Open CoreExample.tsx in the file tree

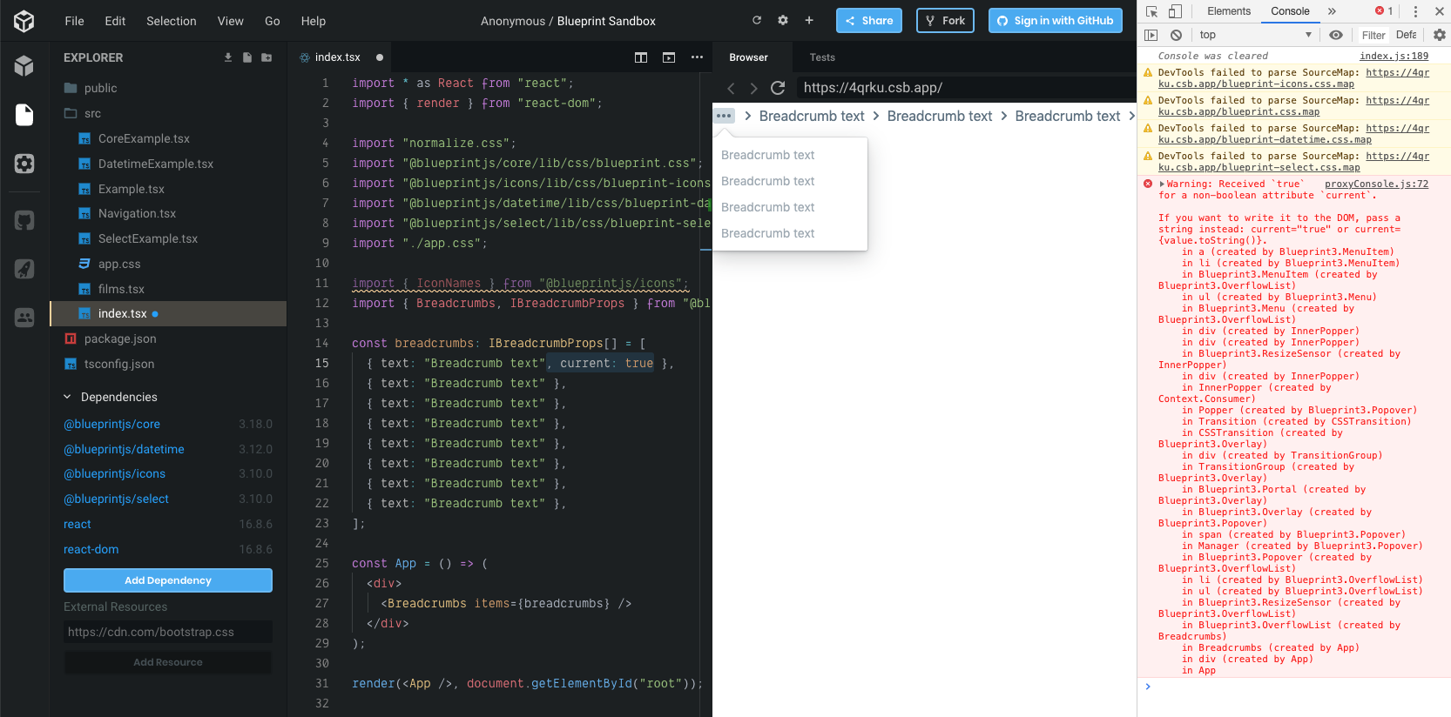pyautogui.click(x=144, y=138)
